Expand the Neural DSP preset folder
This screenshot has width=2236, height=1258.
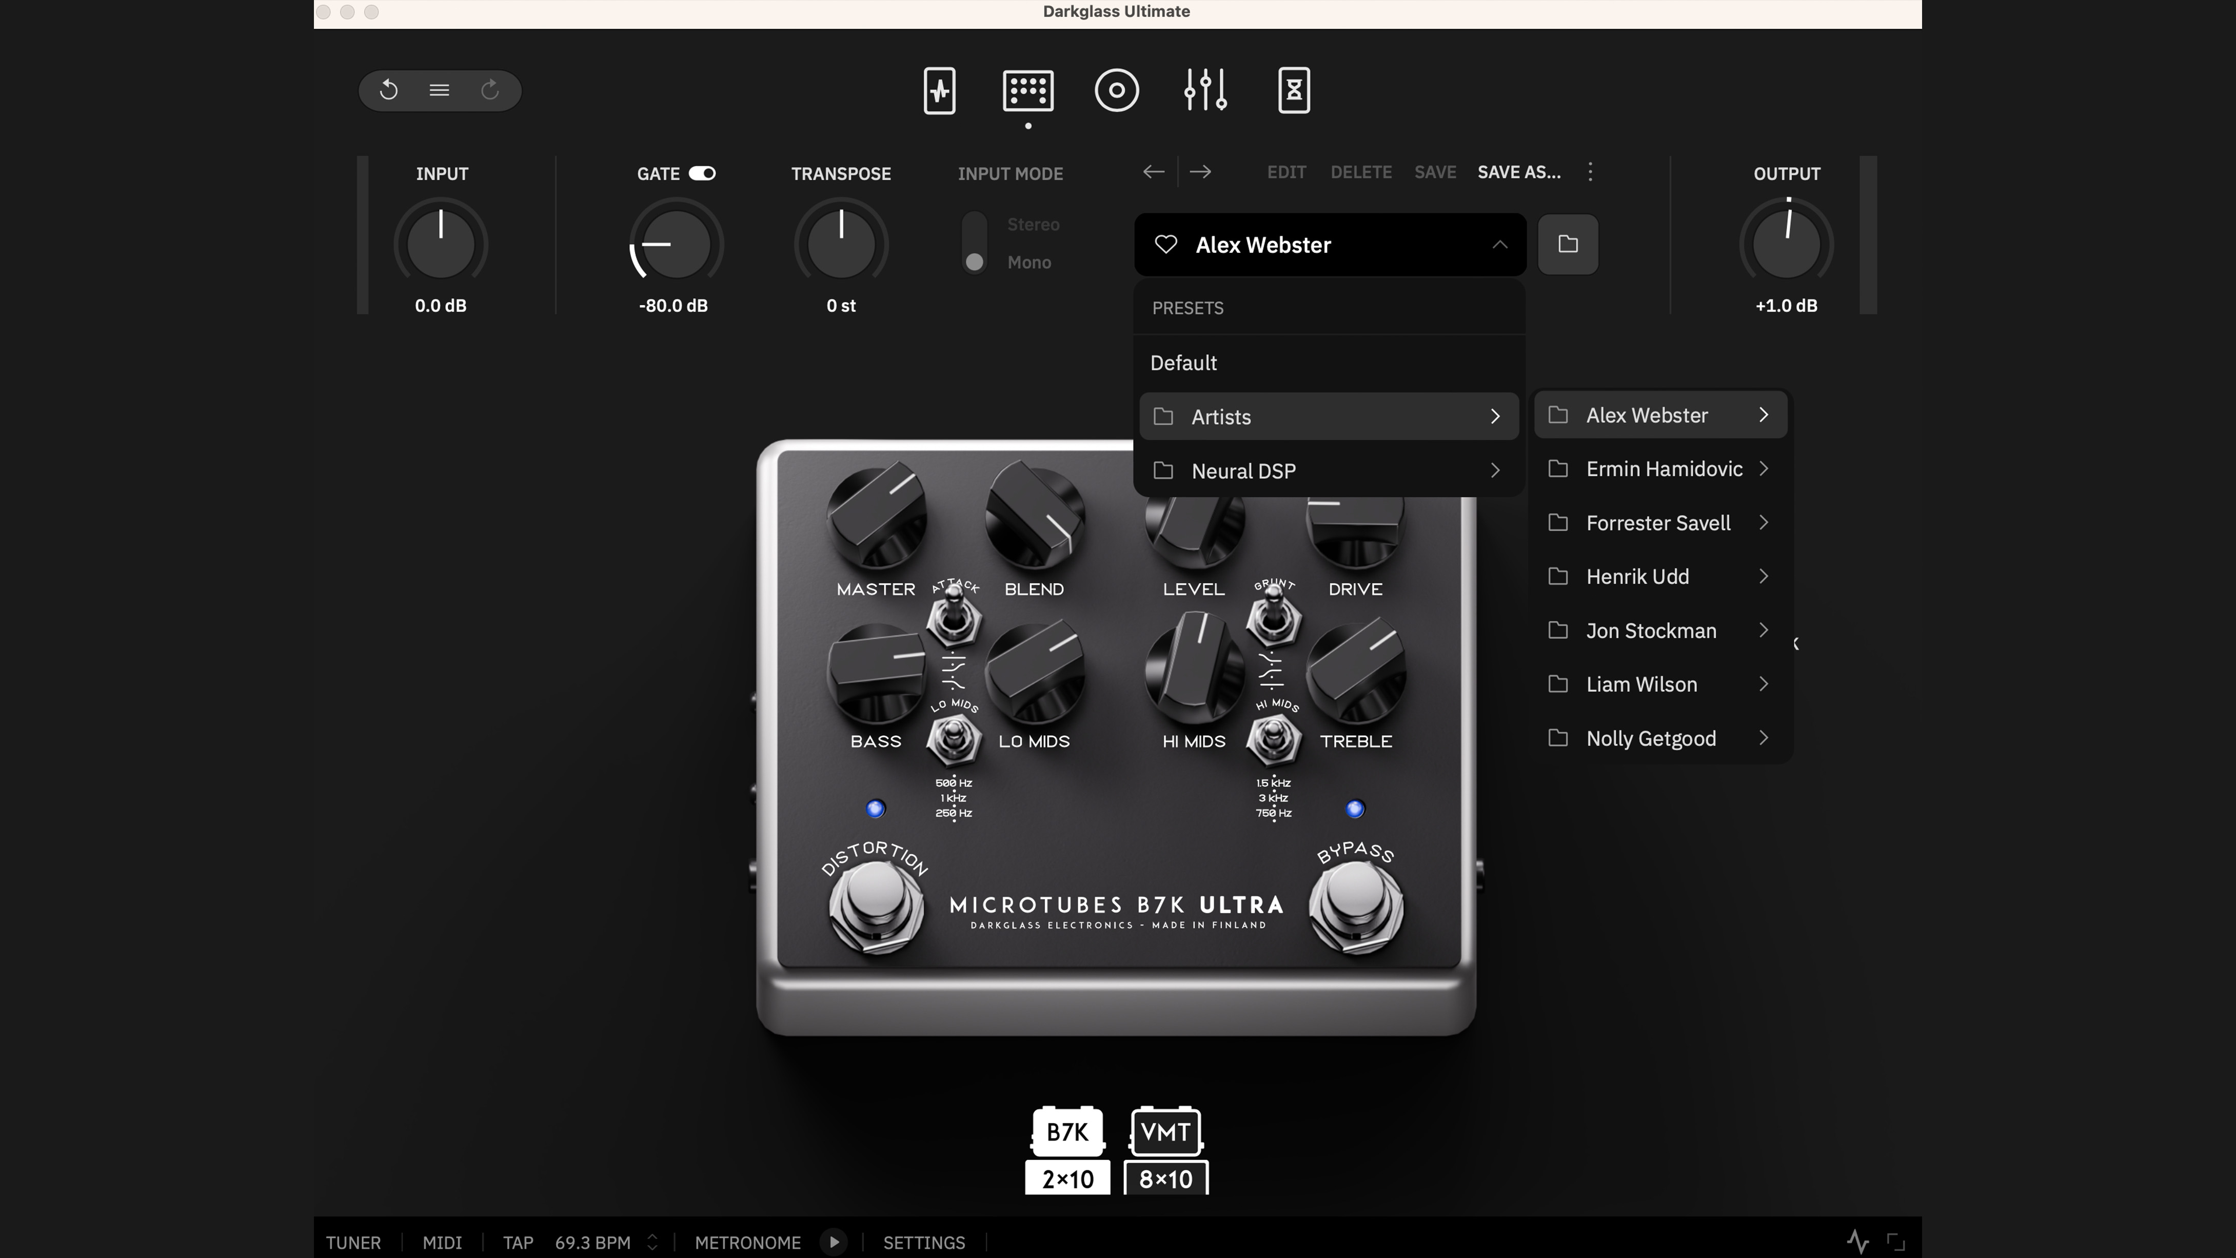click(x=1329, y=470)
